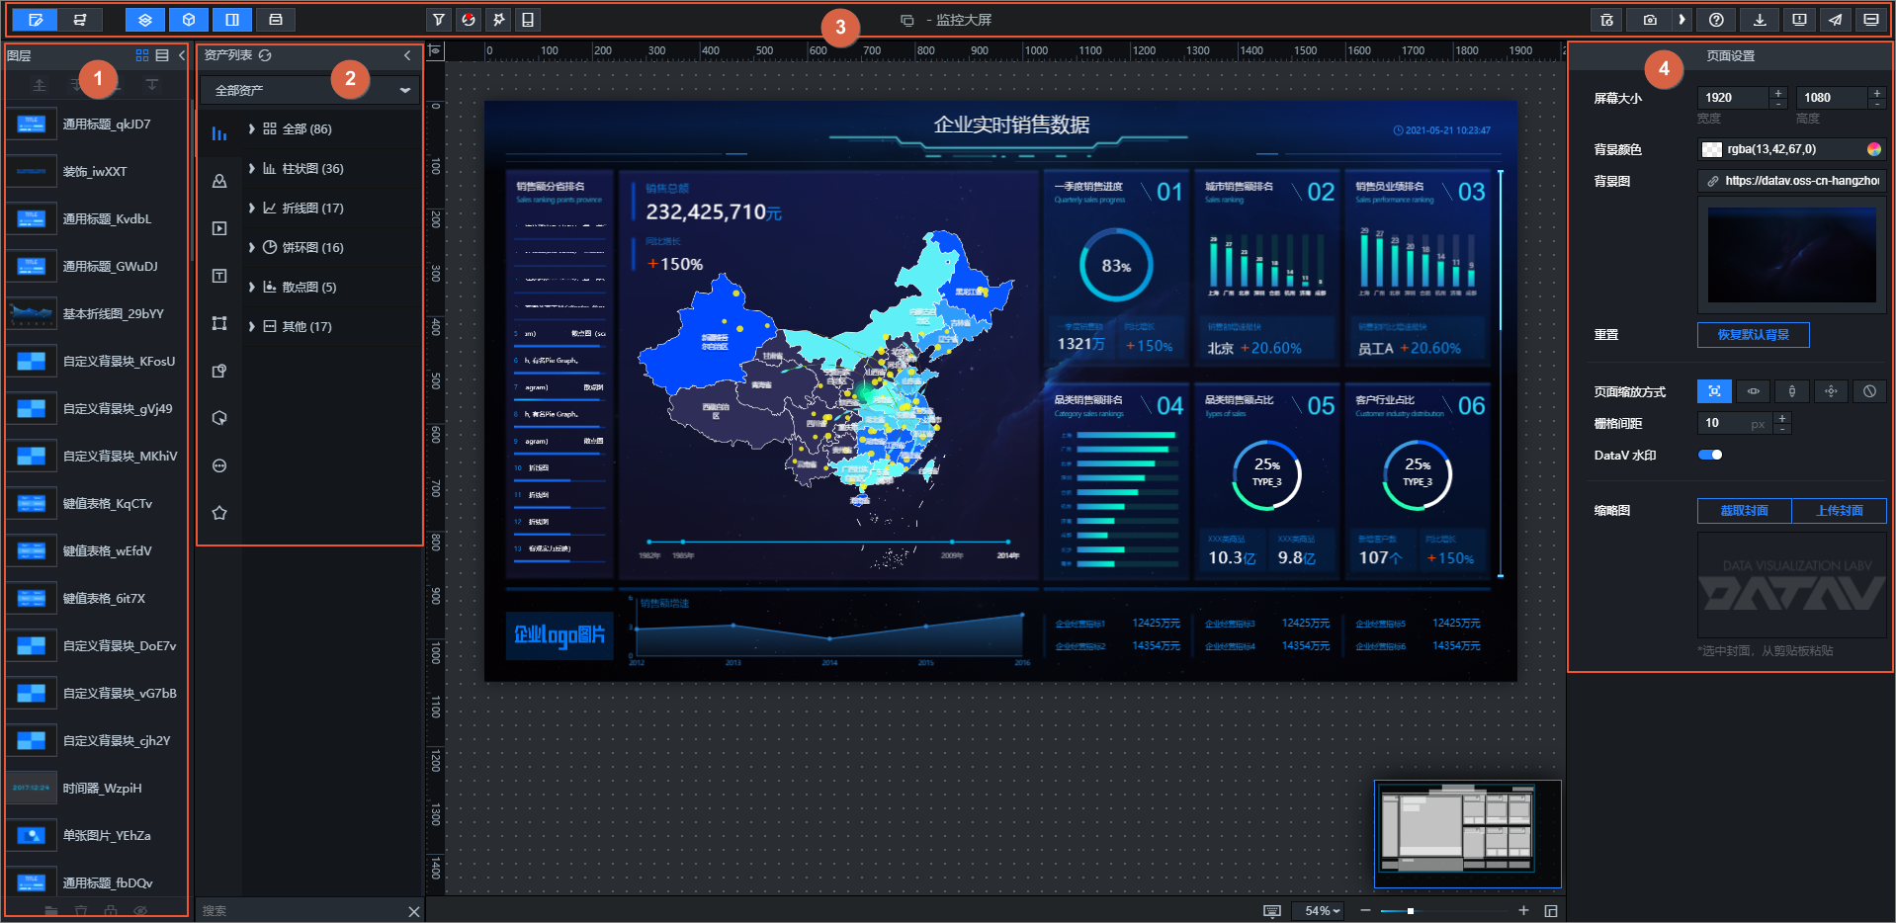Viewport: 1896px width, 923px height.
Task: Click the camera snapshot icon
Action: [1650, 19]
